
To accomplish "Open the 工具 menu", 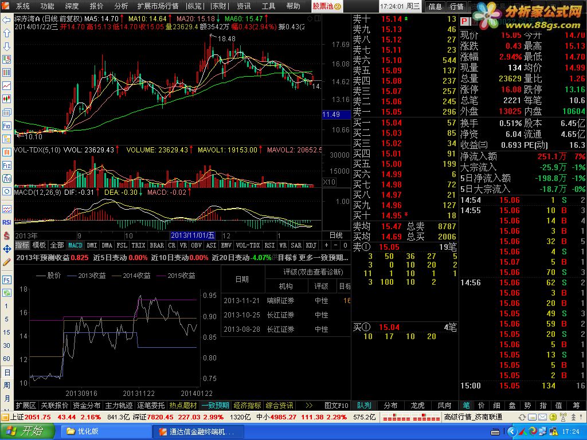I will [268, 6].
